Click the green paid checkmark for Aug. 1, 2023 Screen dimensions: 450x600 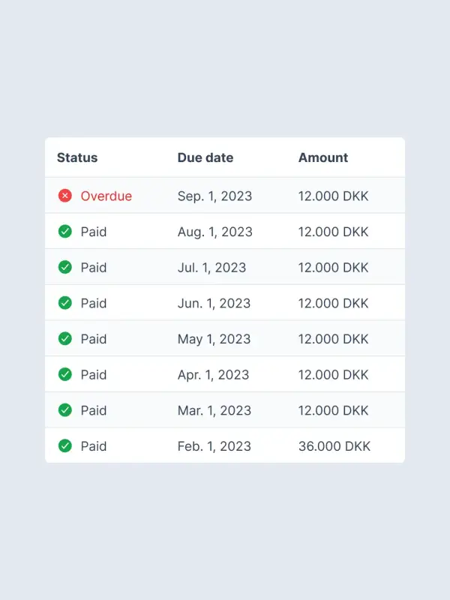65,232
